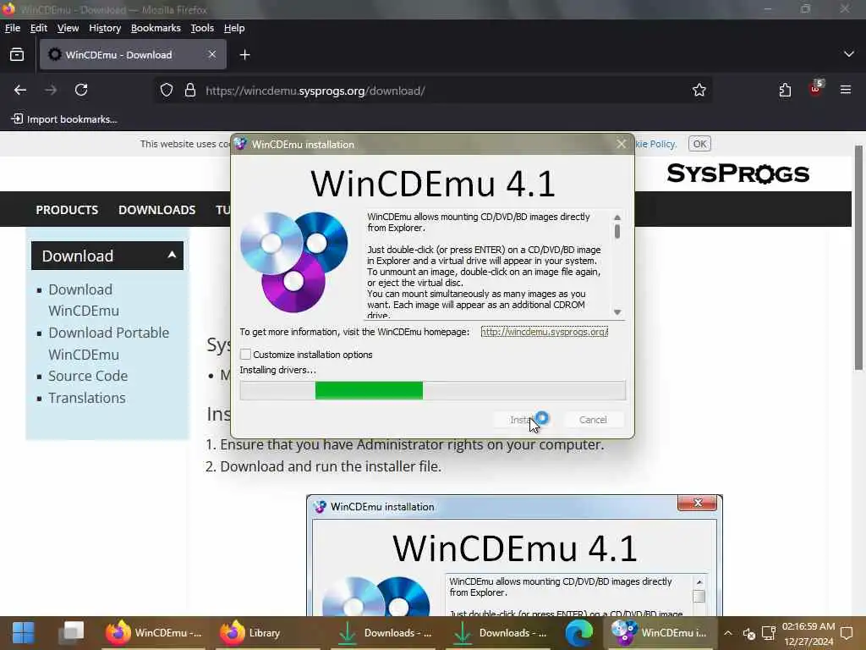This screenshot has height=650, width=866.
Task: Open Task View on the taskbar
Action: pyautogui.click(x=72, y=633)
